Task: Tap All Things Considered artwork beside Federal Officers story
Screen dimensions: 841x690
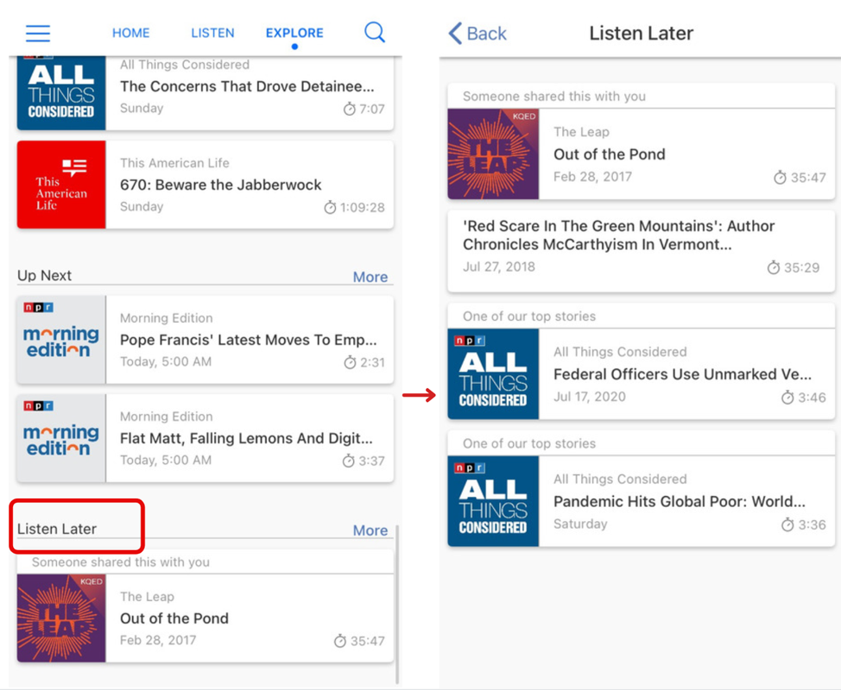Action: pyautogui.click(x=493, y=374)
